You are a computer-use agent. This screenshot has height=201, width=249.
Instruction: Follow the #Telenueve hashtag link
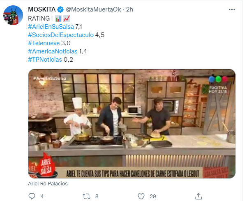44,43
